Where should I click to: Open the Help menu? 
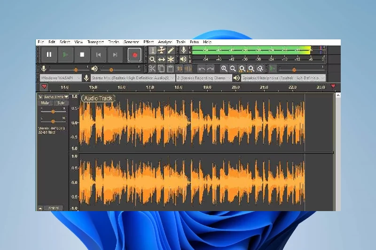tap(207, 42)
